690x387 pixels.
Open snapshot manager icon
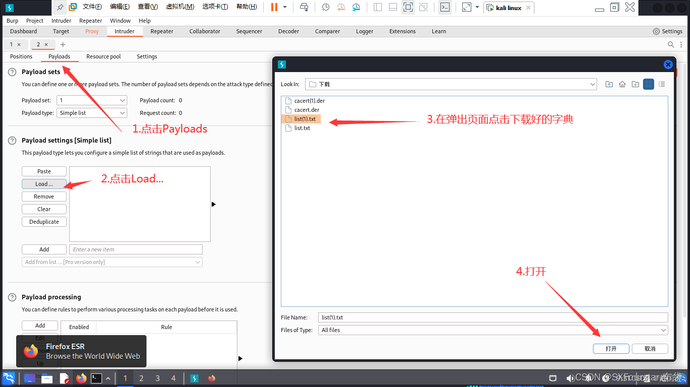pos(356,7)
